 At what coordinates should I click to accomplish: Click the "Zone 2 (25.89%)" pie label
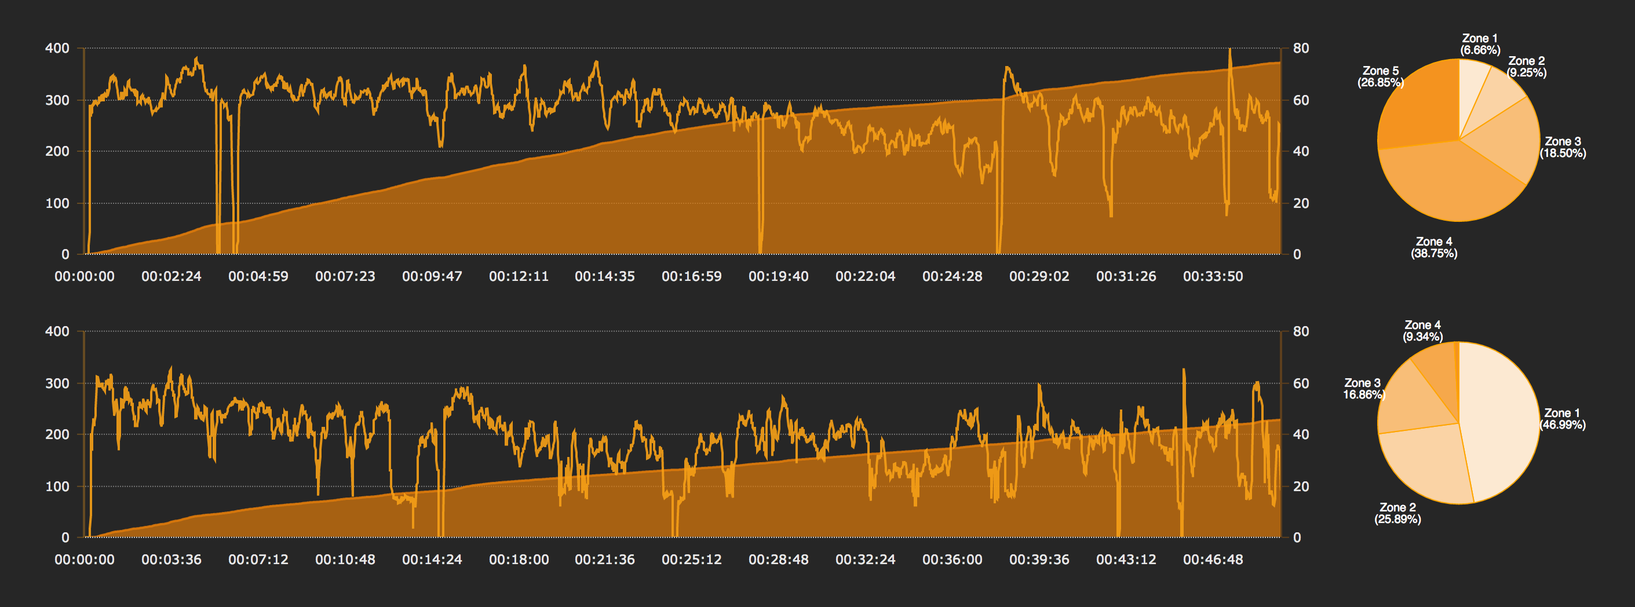click(x=1397, y=513)
